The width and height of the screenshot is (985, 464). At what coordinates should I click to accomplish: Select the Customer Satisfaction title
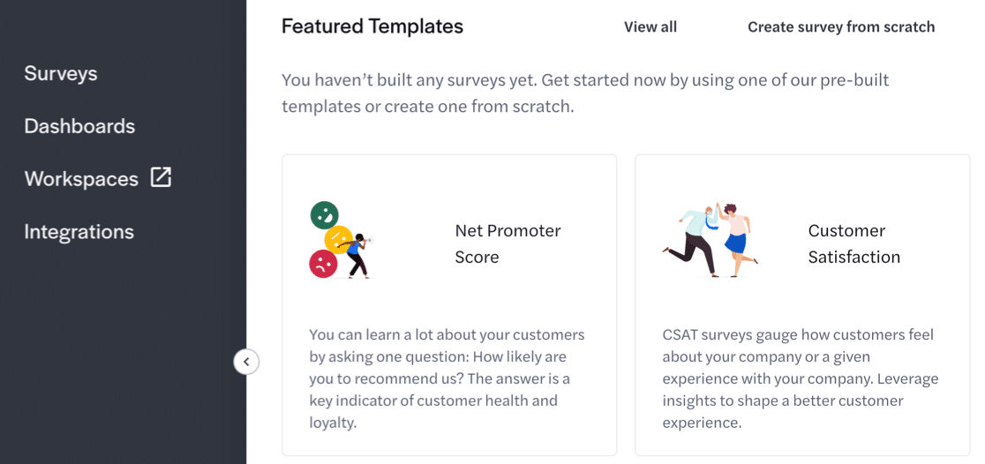tap(853, 243)
